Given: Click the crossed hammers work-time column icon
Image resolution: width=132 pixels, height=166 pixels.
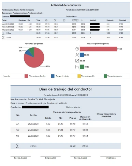Looking at the screenshot, I should coord(55,20).
